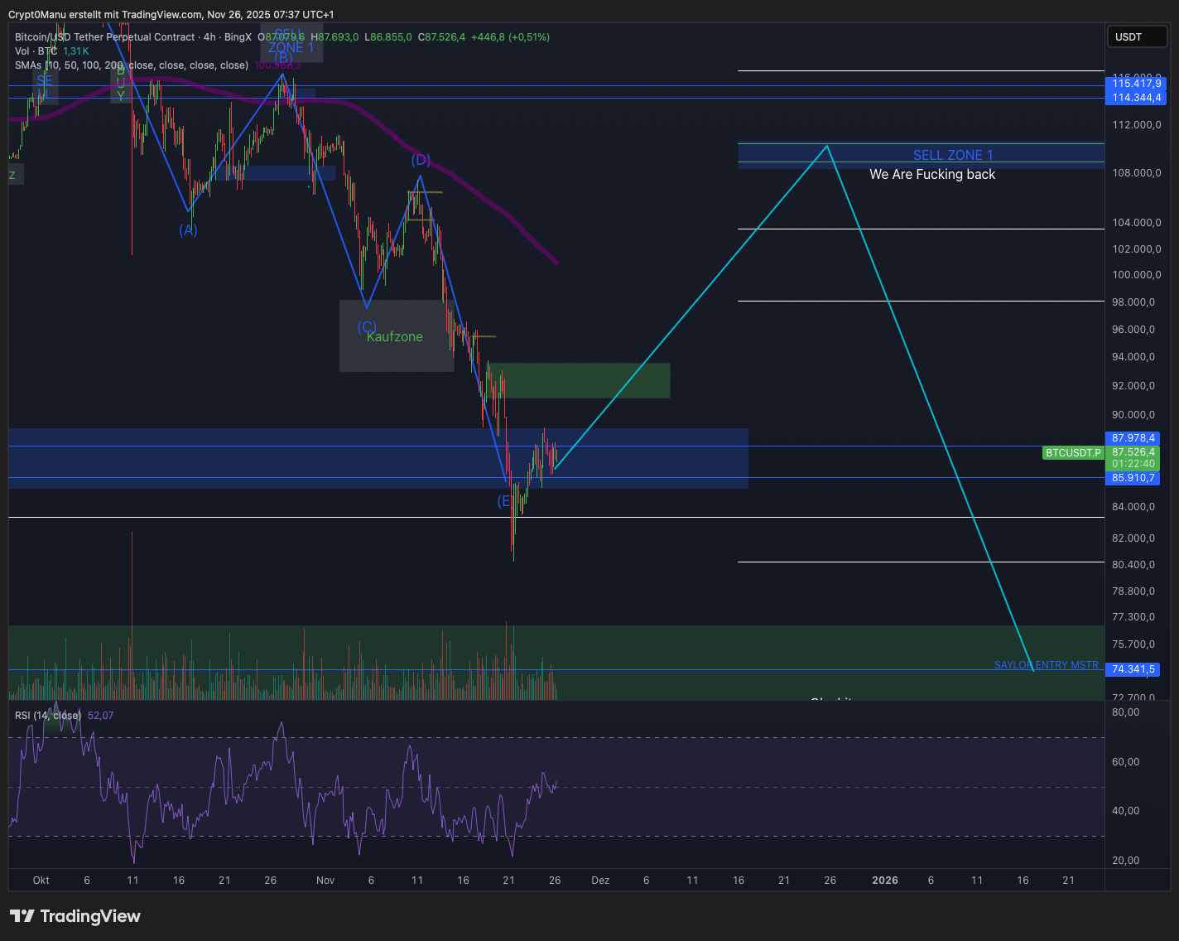
Task: Select the wave (A) marker label
Action: tap(188, 230)
